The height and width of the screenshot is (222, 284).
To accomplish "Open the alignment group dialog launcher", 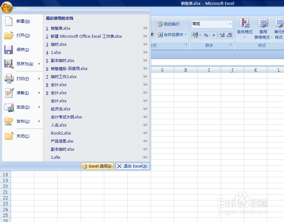I will click(x=186, y=45).
